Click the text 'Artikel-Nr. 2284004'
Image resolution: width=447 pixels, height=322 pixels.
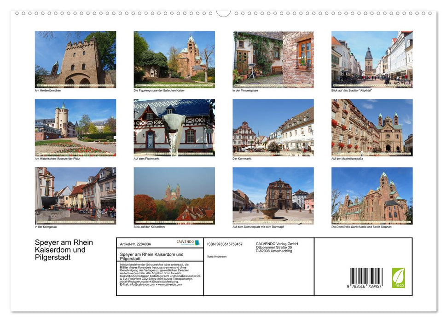[135, 244]
